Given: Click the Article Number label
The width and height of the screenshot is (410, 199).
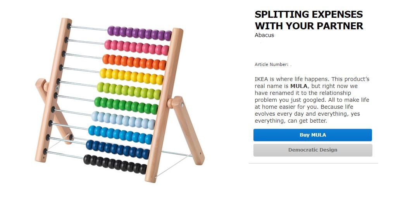Looking at the screenshot, I should [271, 64].
